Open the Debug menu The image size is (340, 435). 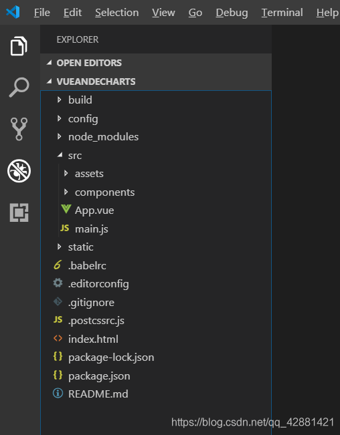point(232,13)
